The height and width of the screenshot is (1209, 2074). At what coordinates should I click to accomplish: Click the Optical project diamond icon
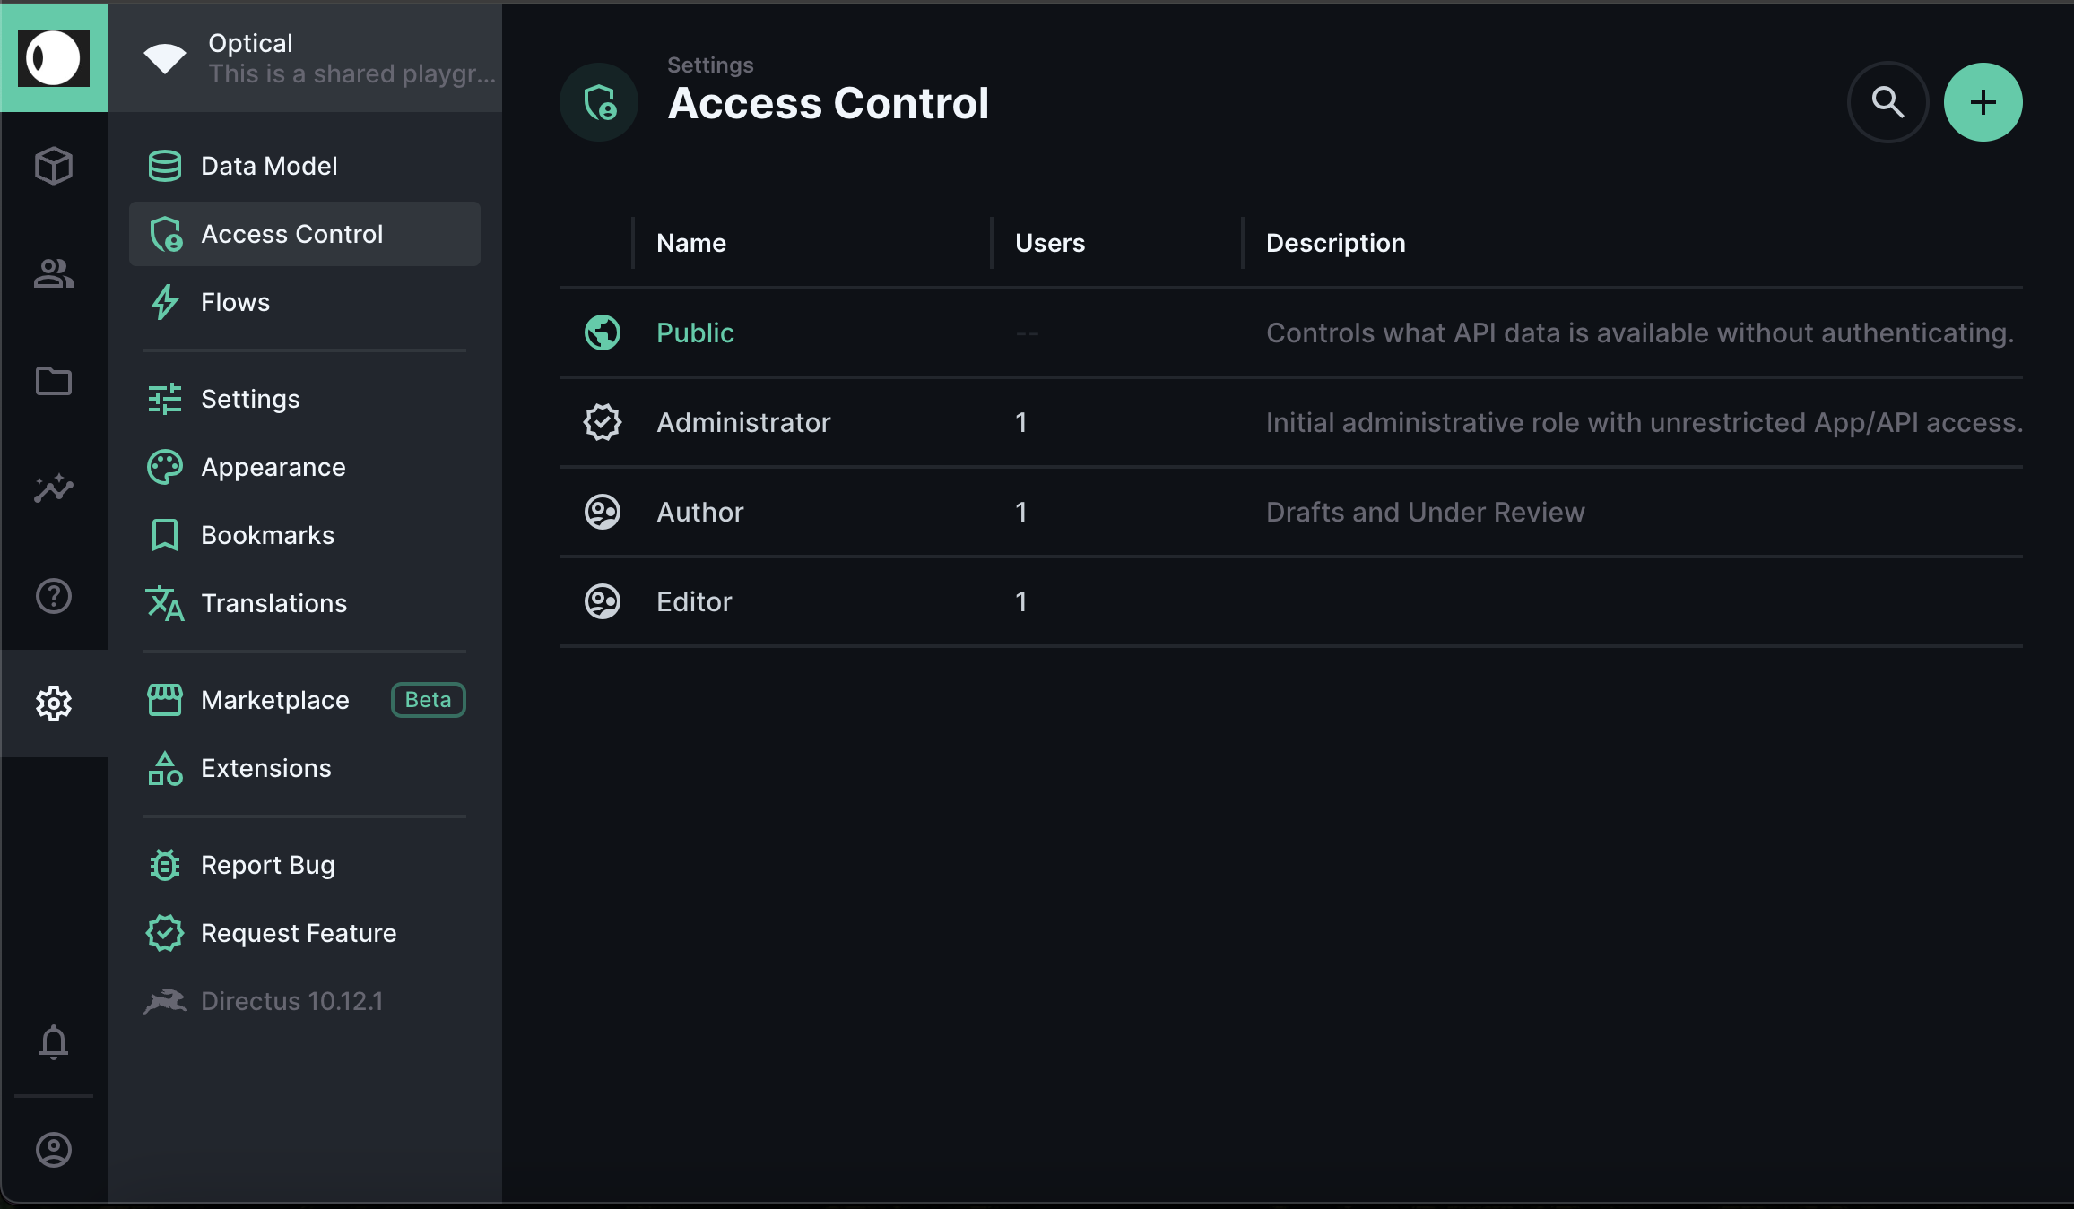pos(165,59)
